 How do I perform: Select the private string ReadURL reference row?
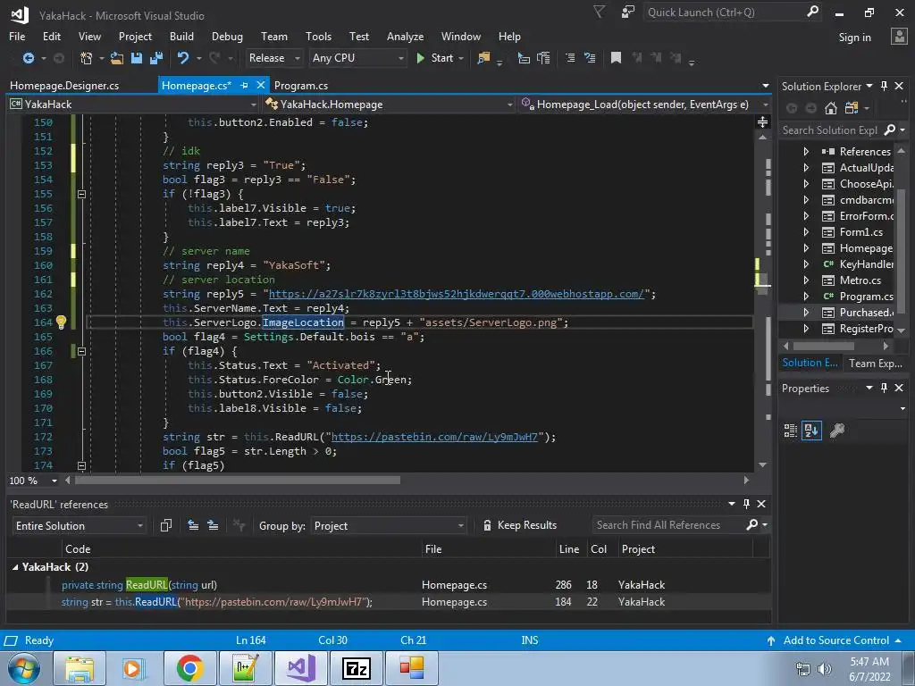tap(388, 584)
